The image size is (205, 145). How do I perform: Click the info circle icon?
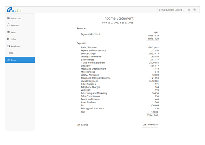coord(194,10)
